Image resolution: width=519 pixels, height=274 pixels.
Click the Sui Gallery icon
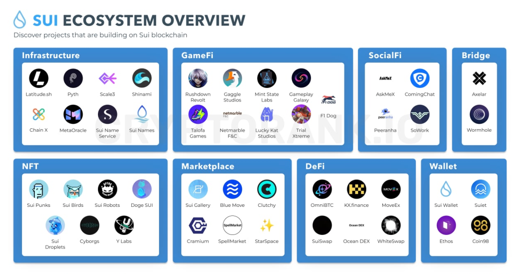click(198, 189)
